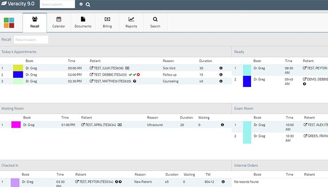Click blue swatch in Ready row 2
This screenshot has width=328, height=187.
coord(247,81)
